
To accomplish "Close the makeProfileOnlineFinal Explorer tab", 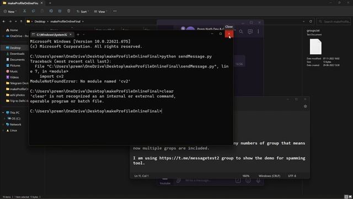I will (42, 3).
